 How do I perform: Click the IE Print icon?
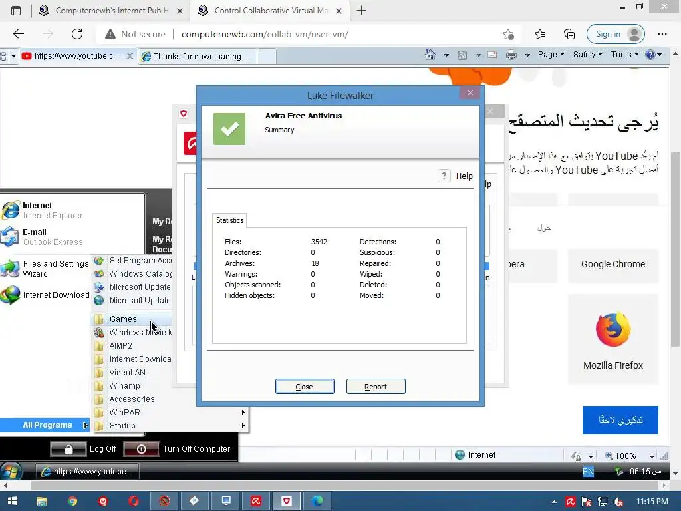[511, 55]
